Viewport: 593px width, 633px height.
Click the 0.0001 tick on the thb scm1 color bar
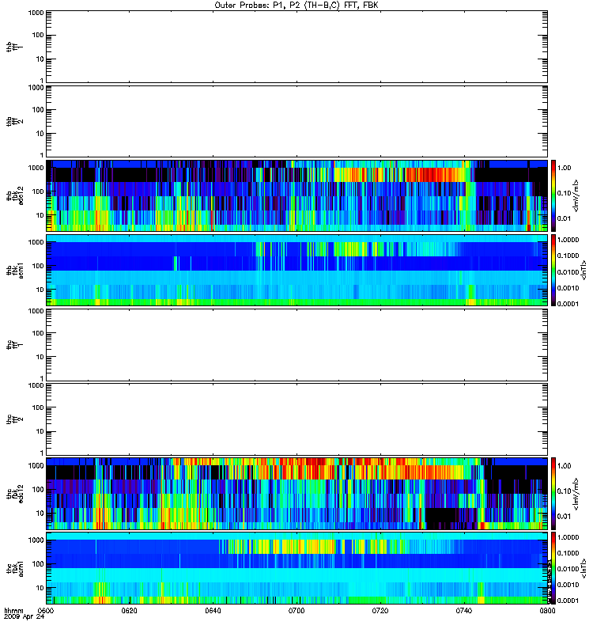pos(568,304)
